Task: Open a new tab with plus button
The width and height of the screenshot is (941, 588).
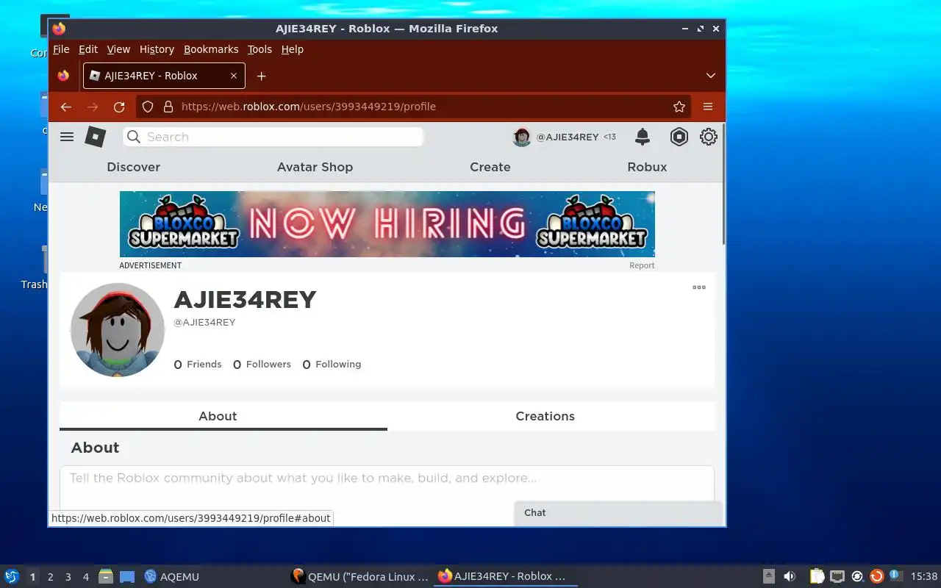Action: [x=261, y=76]
